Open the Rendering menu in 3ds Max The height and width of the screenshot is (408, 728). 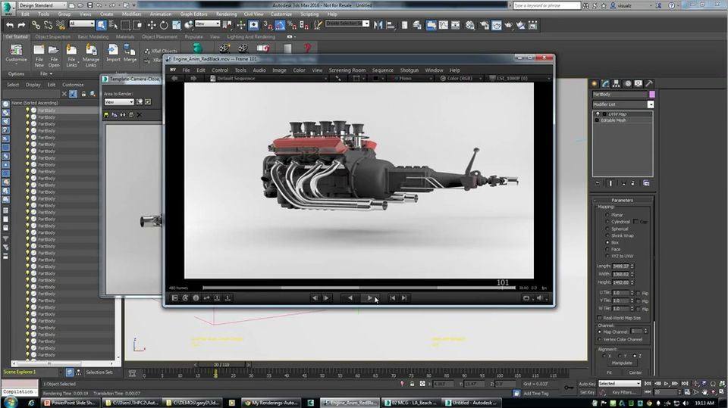[x=227, y=14]
